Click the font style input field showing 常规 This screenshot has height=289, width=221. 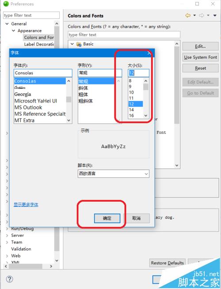tap(100, 73)
